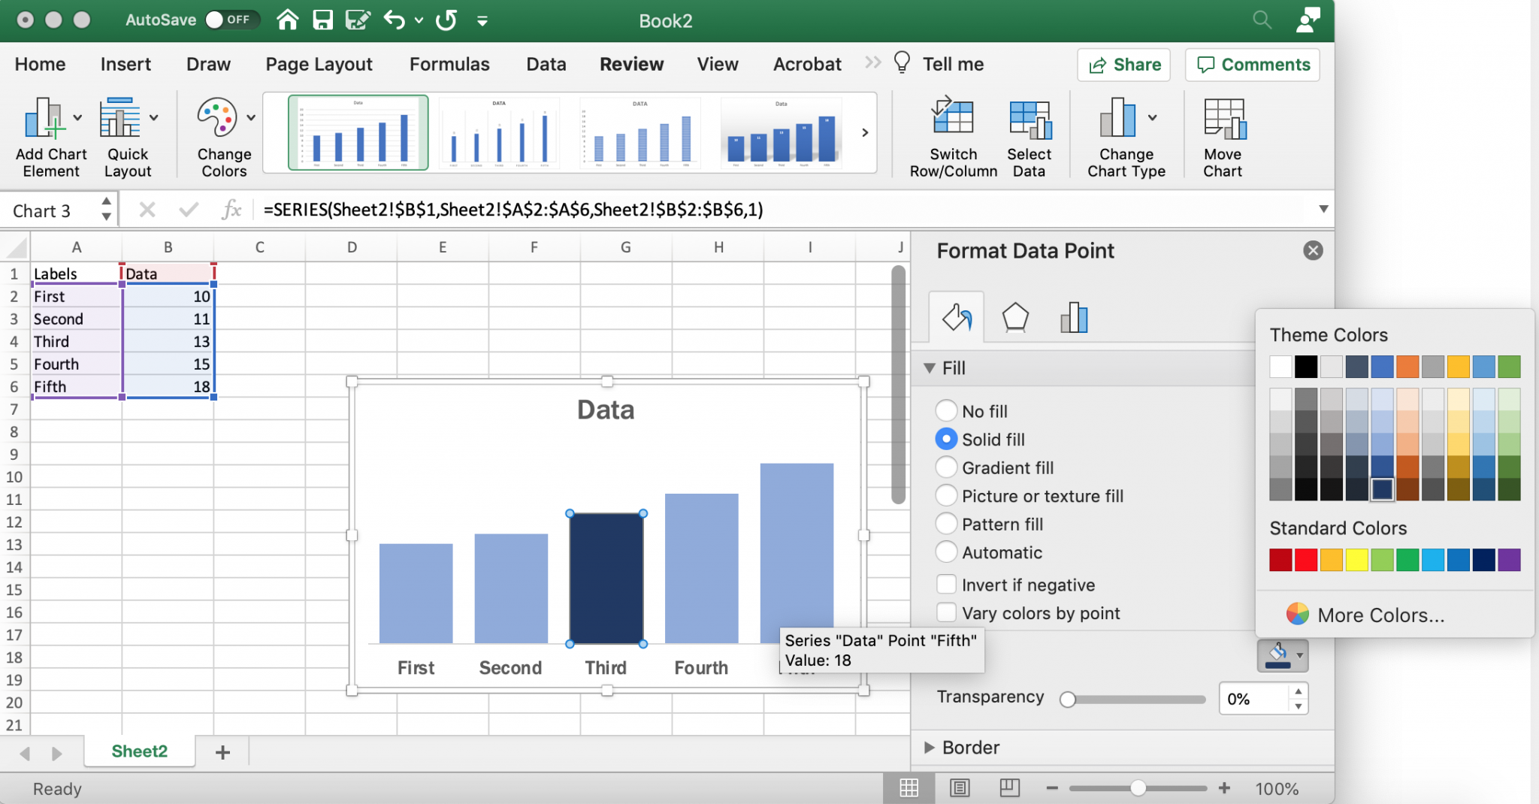
Task: Enable Vary colors by point
Action: [x=946, y=612]
